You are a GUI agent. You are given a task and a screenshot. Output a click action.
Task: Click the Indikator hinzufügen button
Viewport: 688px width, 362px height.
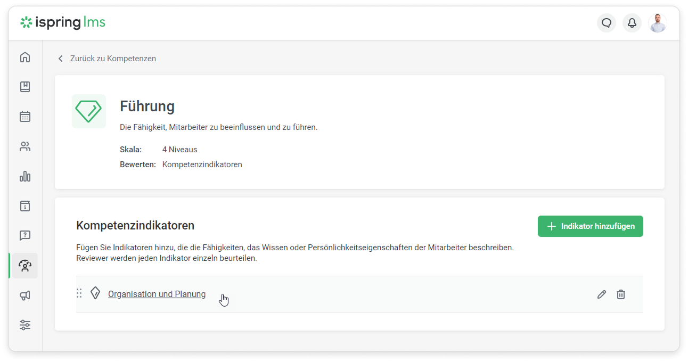click(x=590, y=226)
